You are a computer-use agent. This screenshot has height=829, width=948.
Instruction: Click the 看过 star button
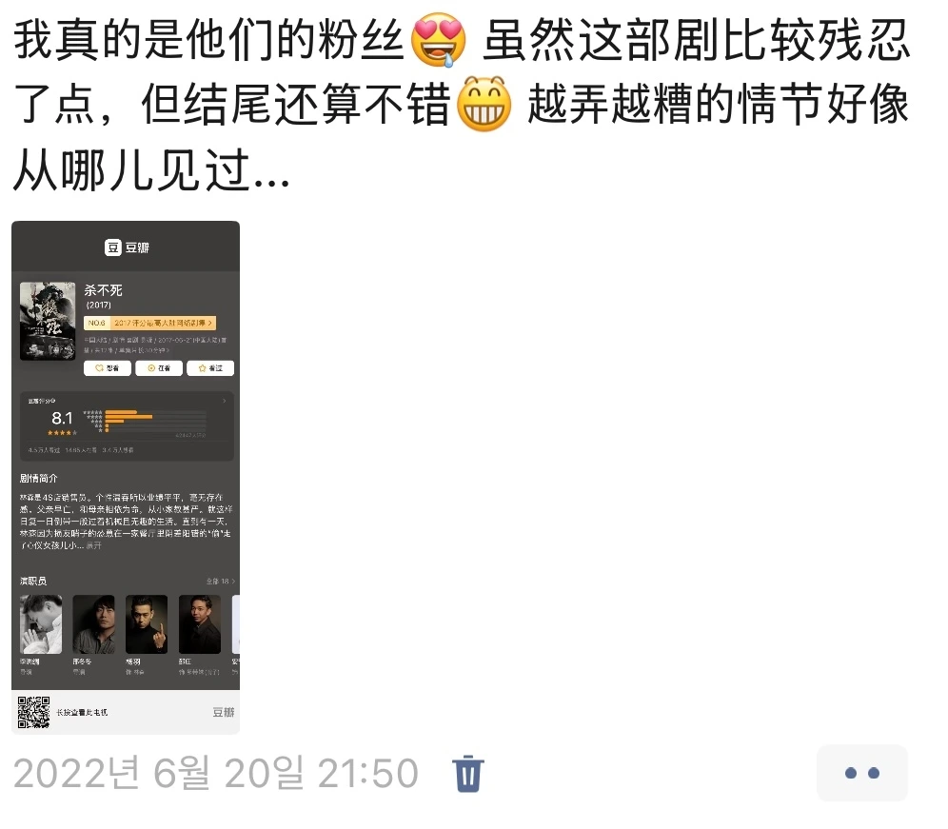pos(209,367)
